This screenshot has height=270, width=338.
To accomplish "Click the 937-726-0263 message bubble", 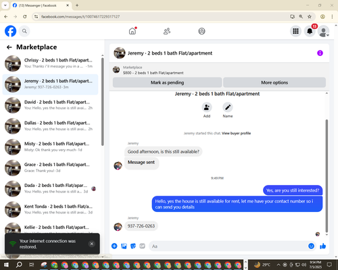I will [x=141, y=226].
